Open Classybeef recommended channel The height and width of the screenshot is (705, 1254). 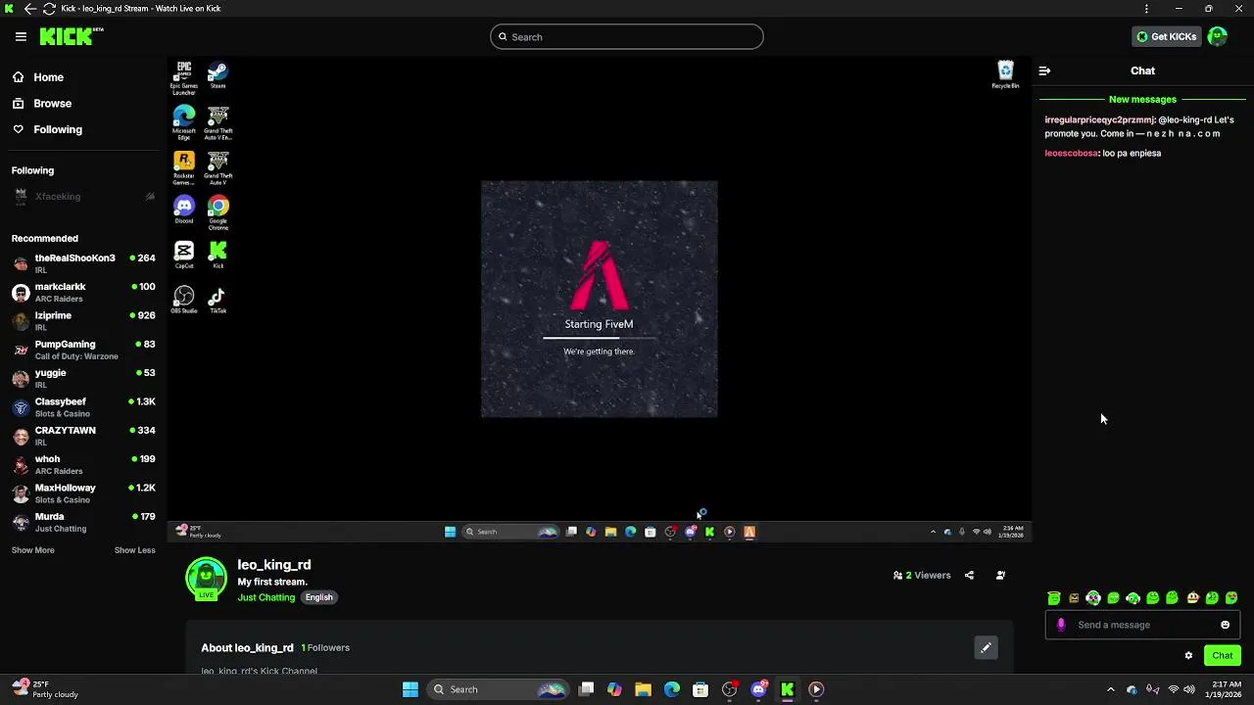pyautogui.click(x=83, y=407)
